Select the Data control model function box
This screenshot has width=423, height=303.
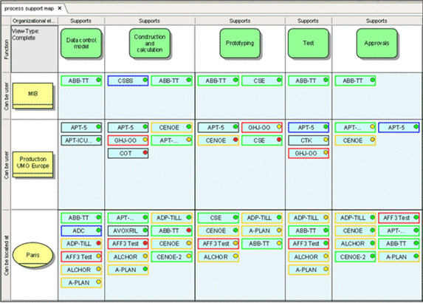81,43
